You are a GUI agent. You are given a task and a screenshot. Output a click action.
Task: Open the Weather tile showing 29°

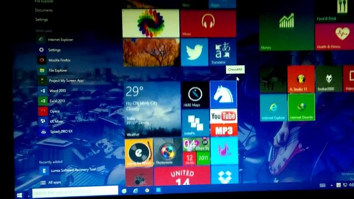click(x=153, y=109)
